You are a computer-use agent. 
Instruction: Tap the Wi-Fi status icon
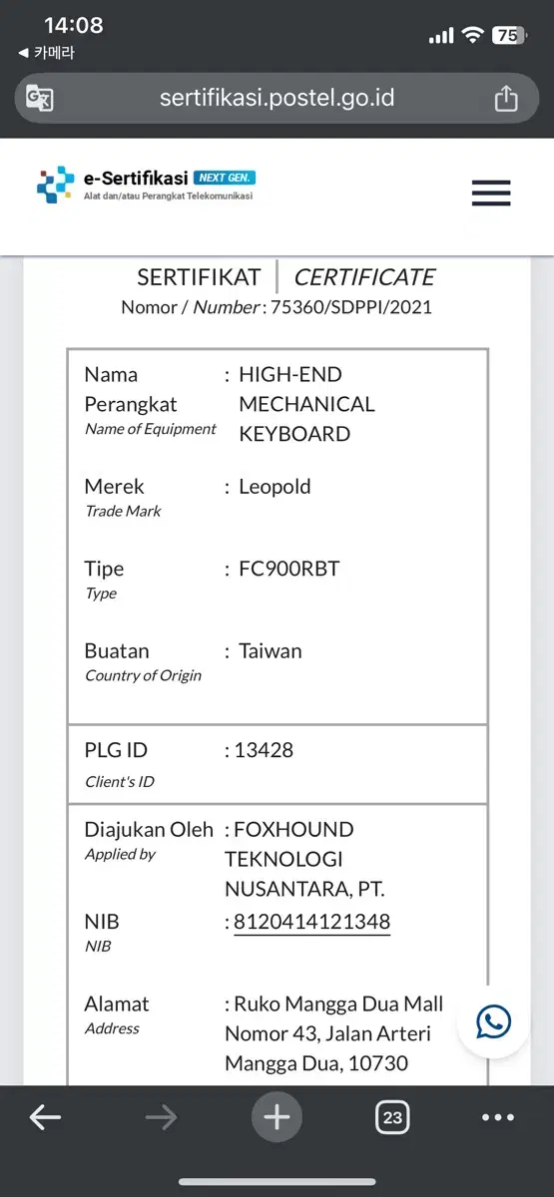[x=472, y=35]
